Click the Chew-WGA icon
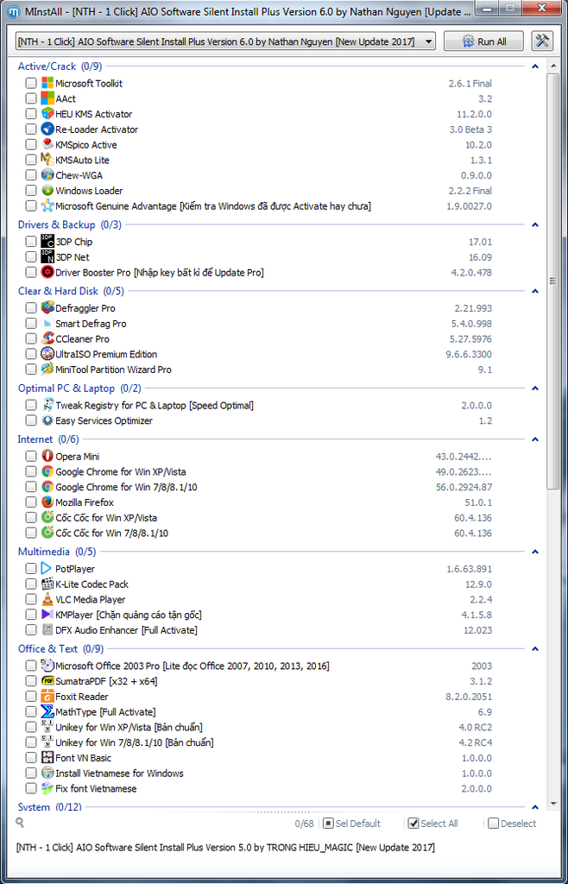 47,175
